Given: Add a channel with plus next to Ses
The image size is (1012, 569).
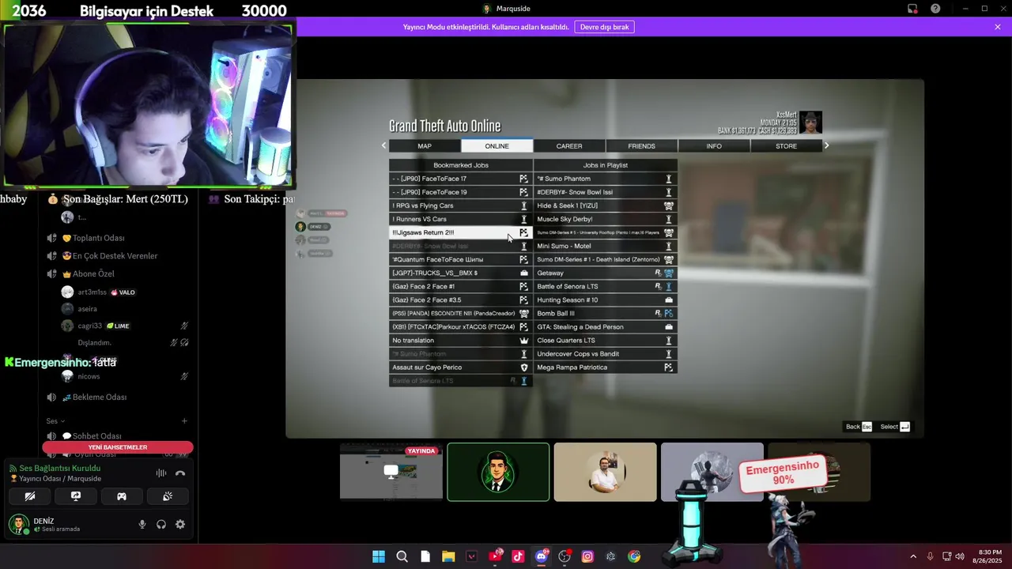Looking at the screenshot, I should click(184, 421).
